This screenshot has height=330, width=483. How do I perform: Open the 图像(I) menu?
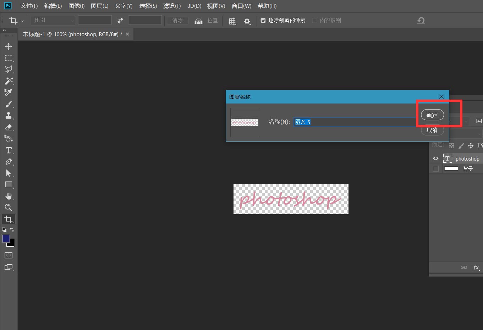point(76,6)
